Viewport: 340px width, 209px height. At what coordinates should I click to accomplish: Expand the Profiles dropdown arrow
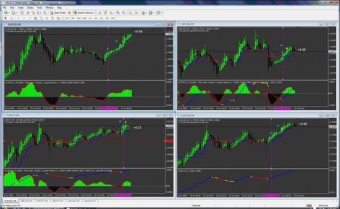tap(16, 13)
